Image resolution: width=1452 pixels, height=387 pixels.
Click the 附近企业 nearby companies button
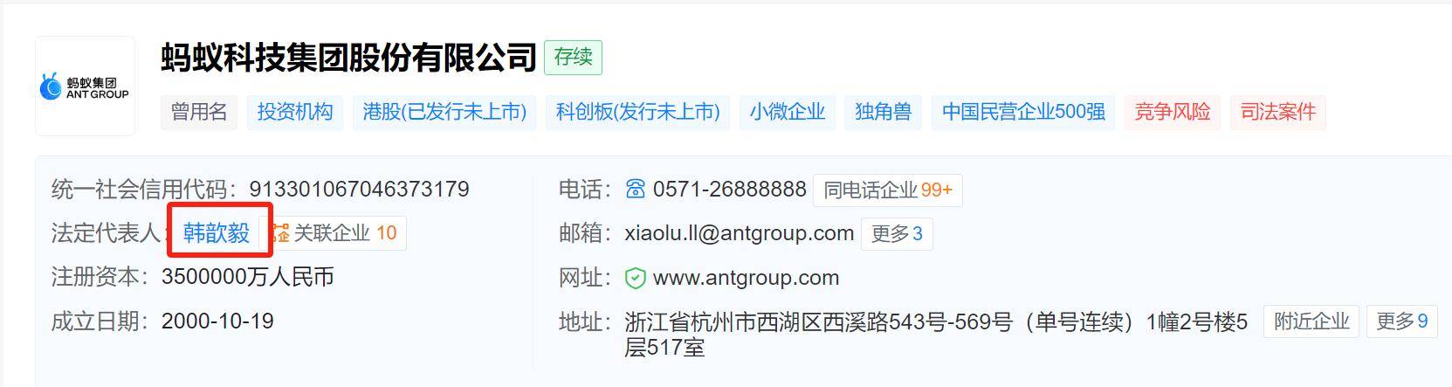[1311, 321]
